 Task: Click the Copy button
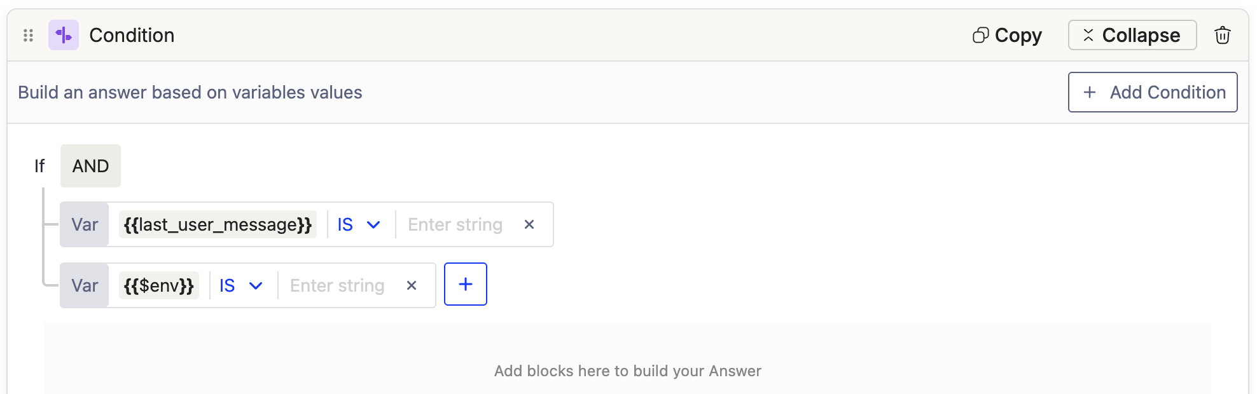(1008, 35)
